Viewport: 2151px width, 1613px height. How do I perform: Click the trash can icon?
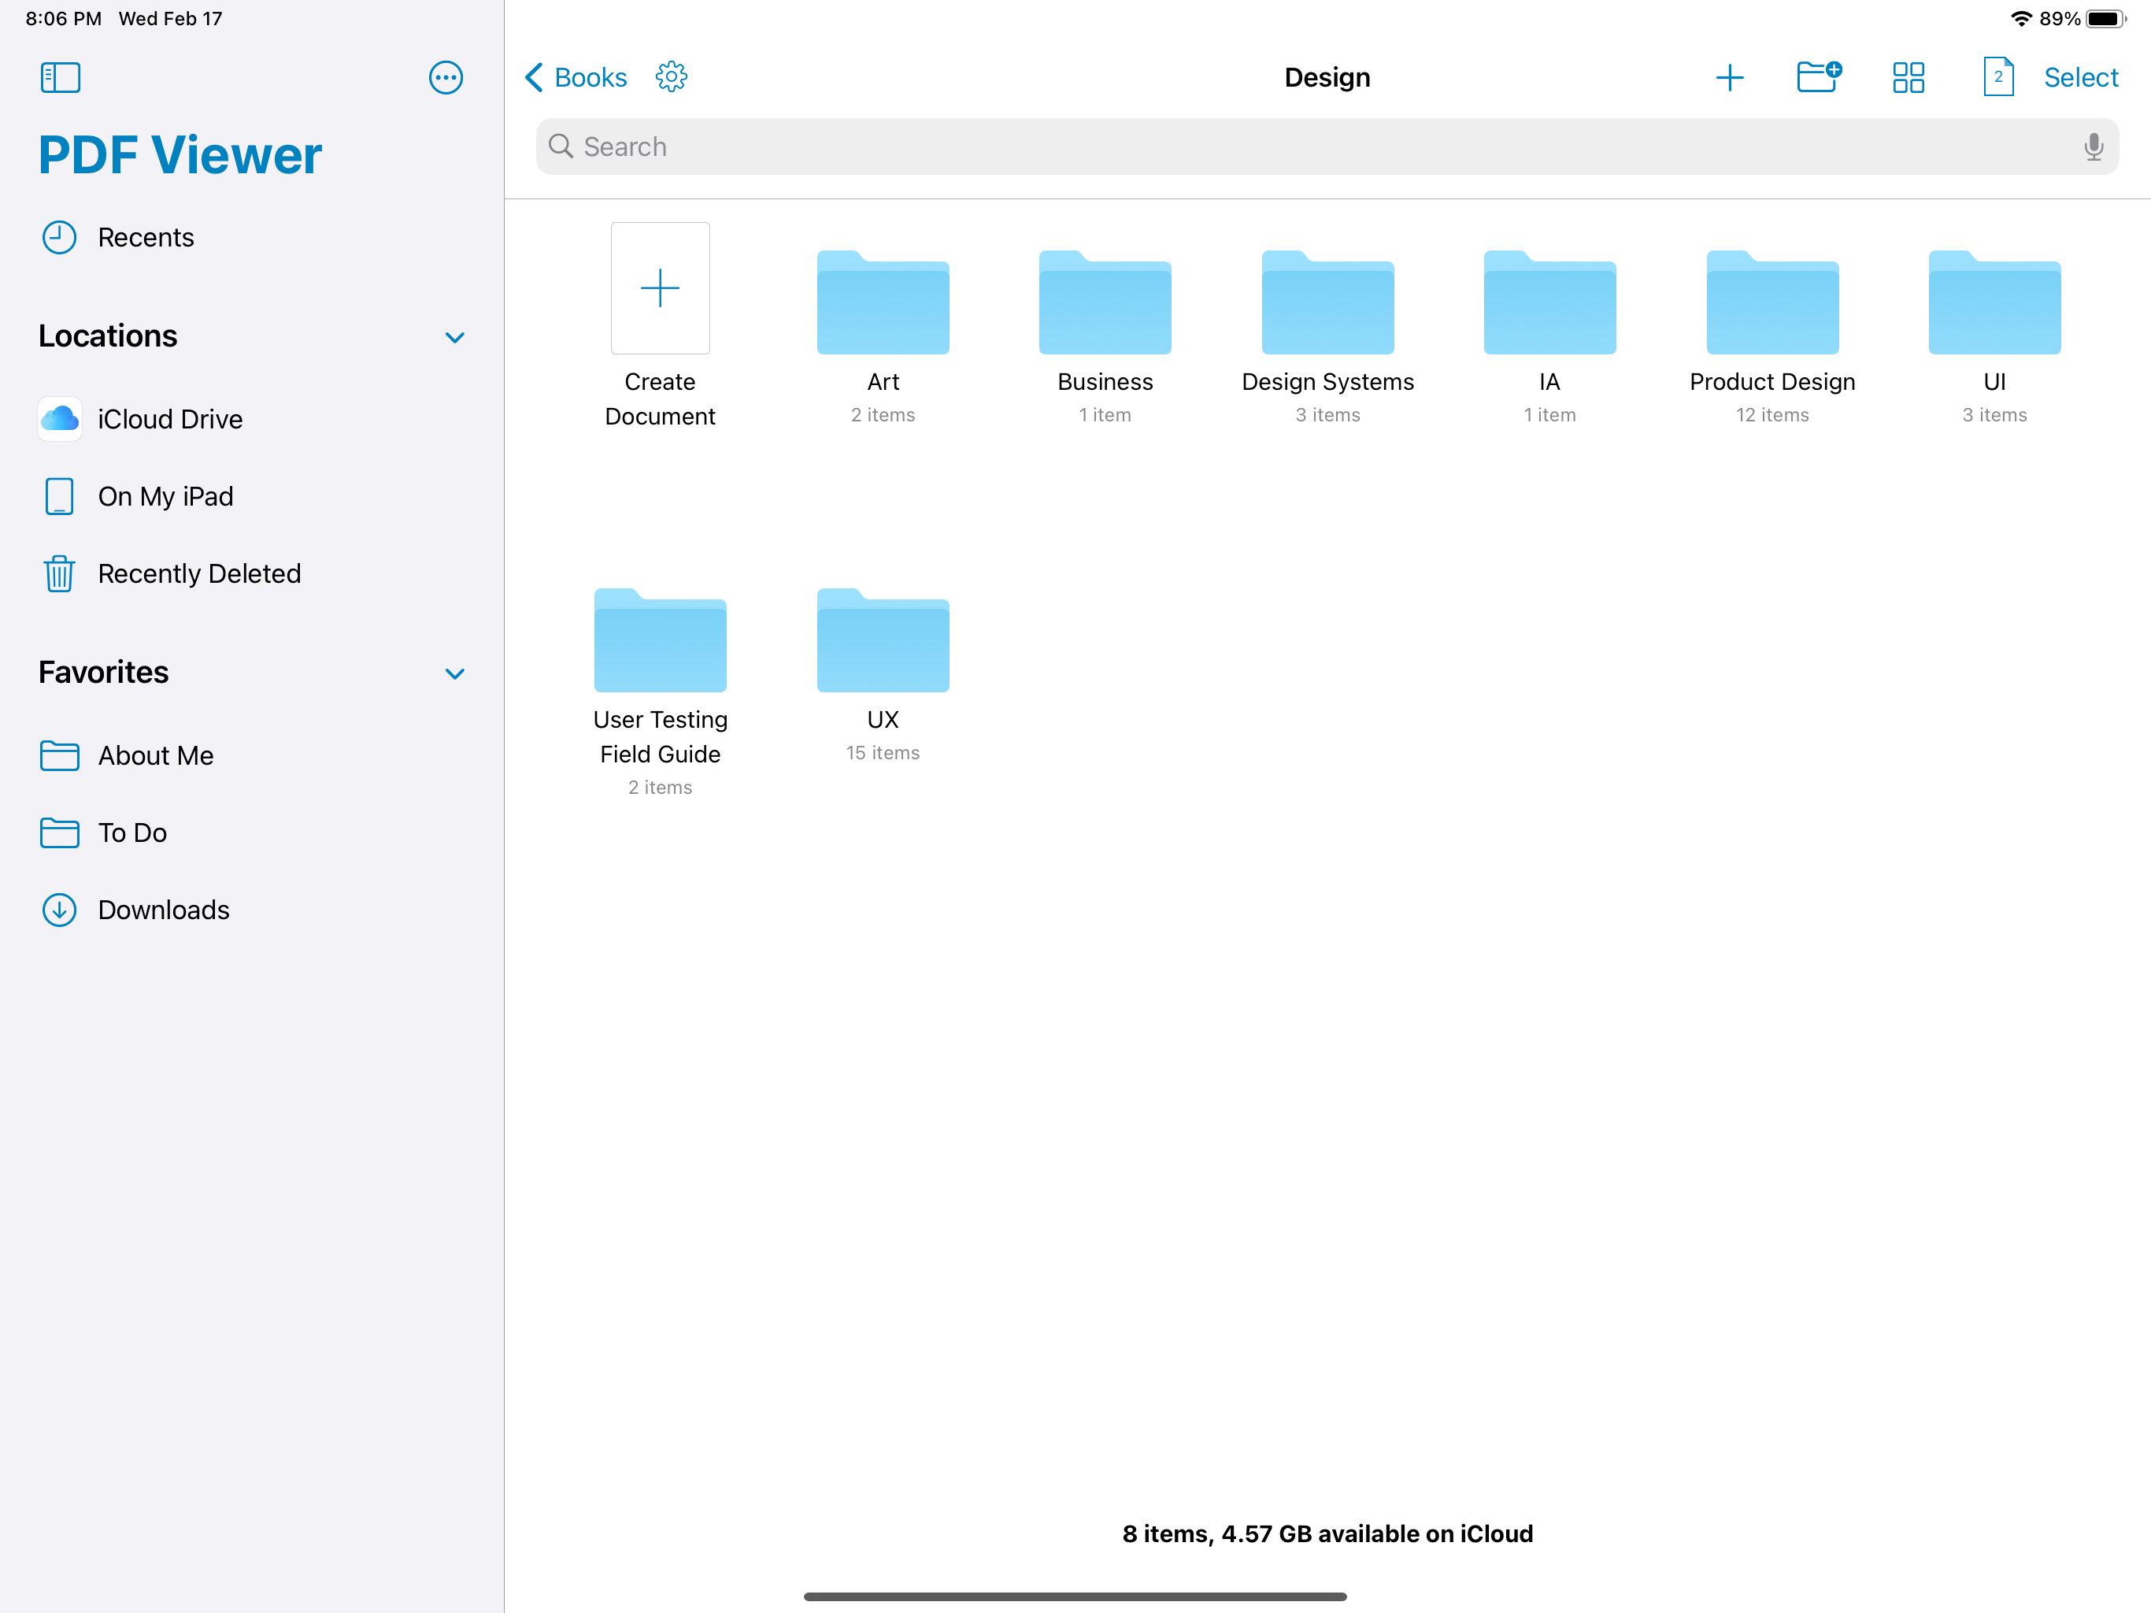click(59, 574)
